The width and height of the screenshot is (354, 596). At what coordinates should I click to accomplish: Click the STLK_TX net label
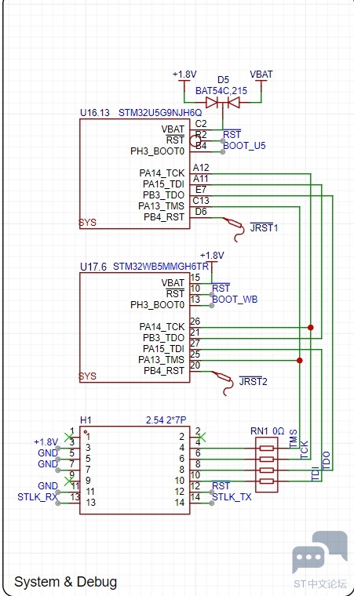coord(232,496)
